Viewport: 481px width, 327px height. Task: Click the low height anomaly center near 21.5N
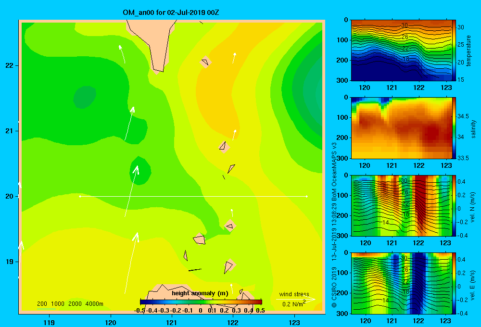tap(85, 97)
